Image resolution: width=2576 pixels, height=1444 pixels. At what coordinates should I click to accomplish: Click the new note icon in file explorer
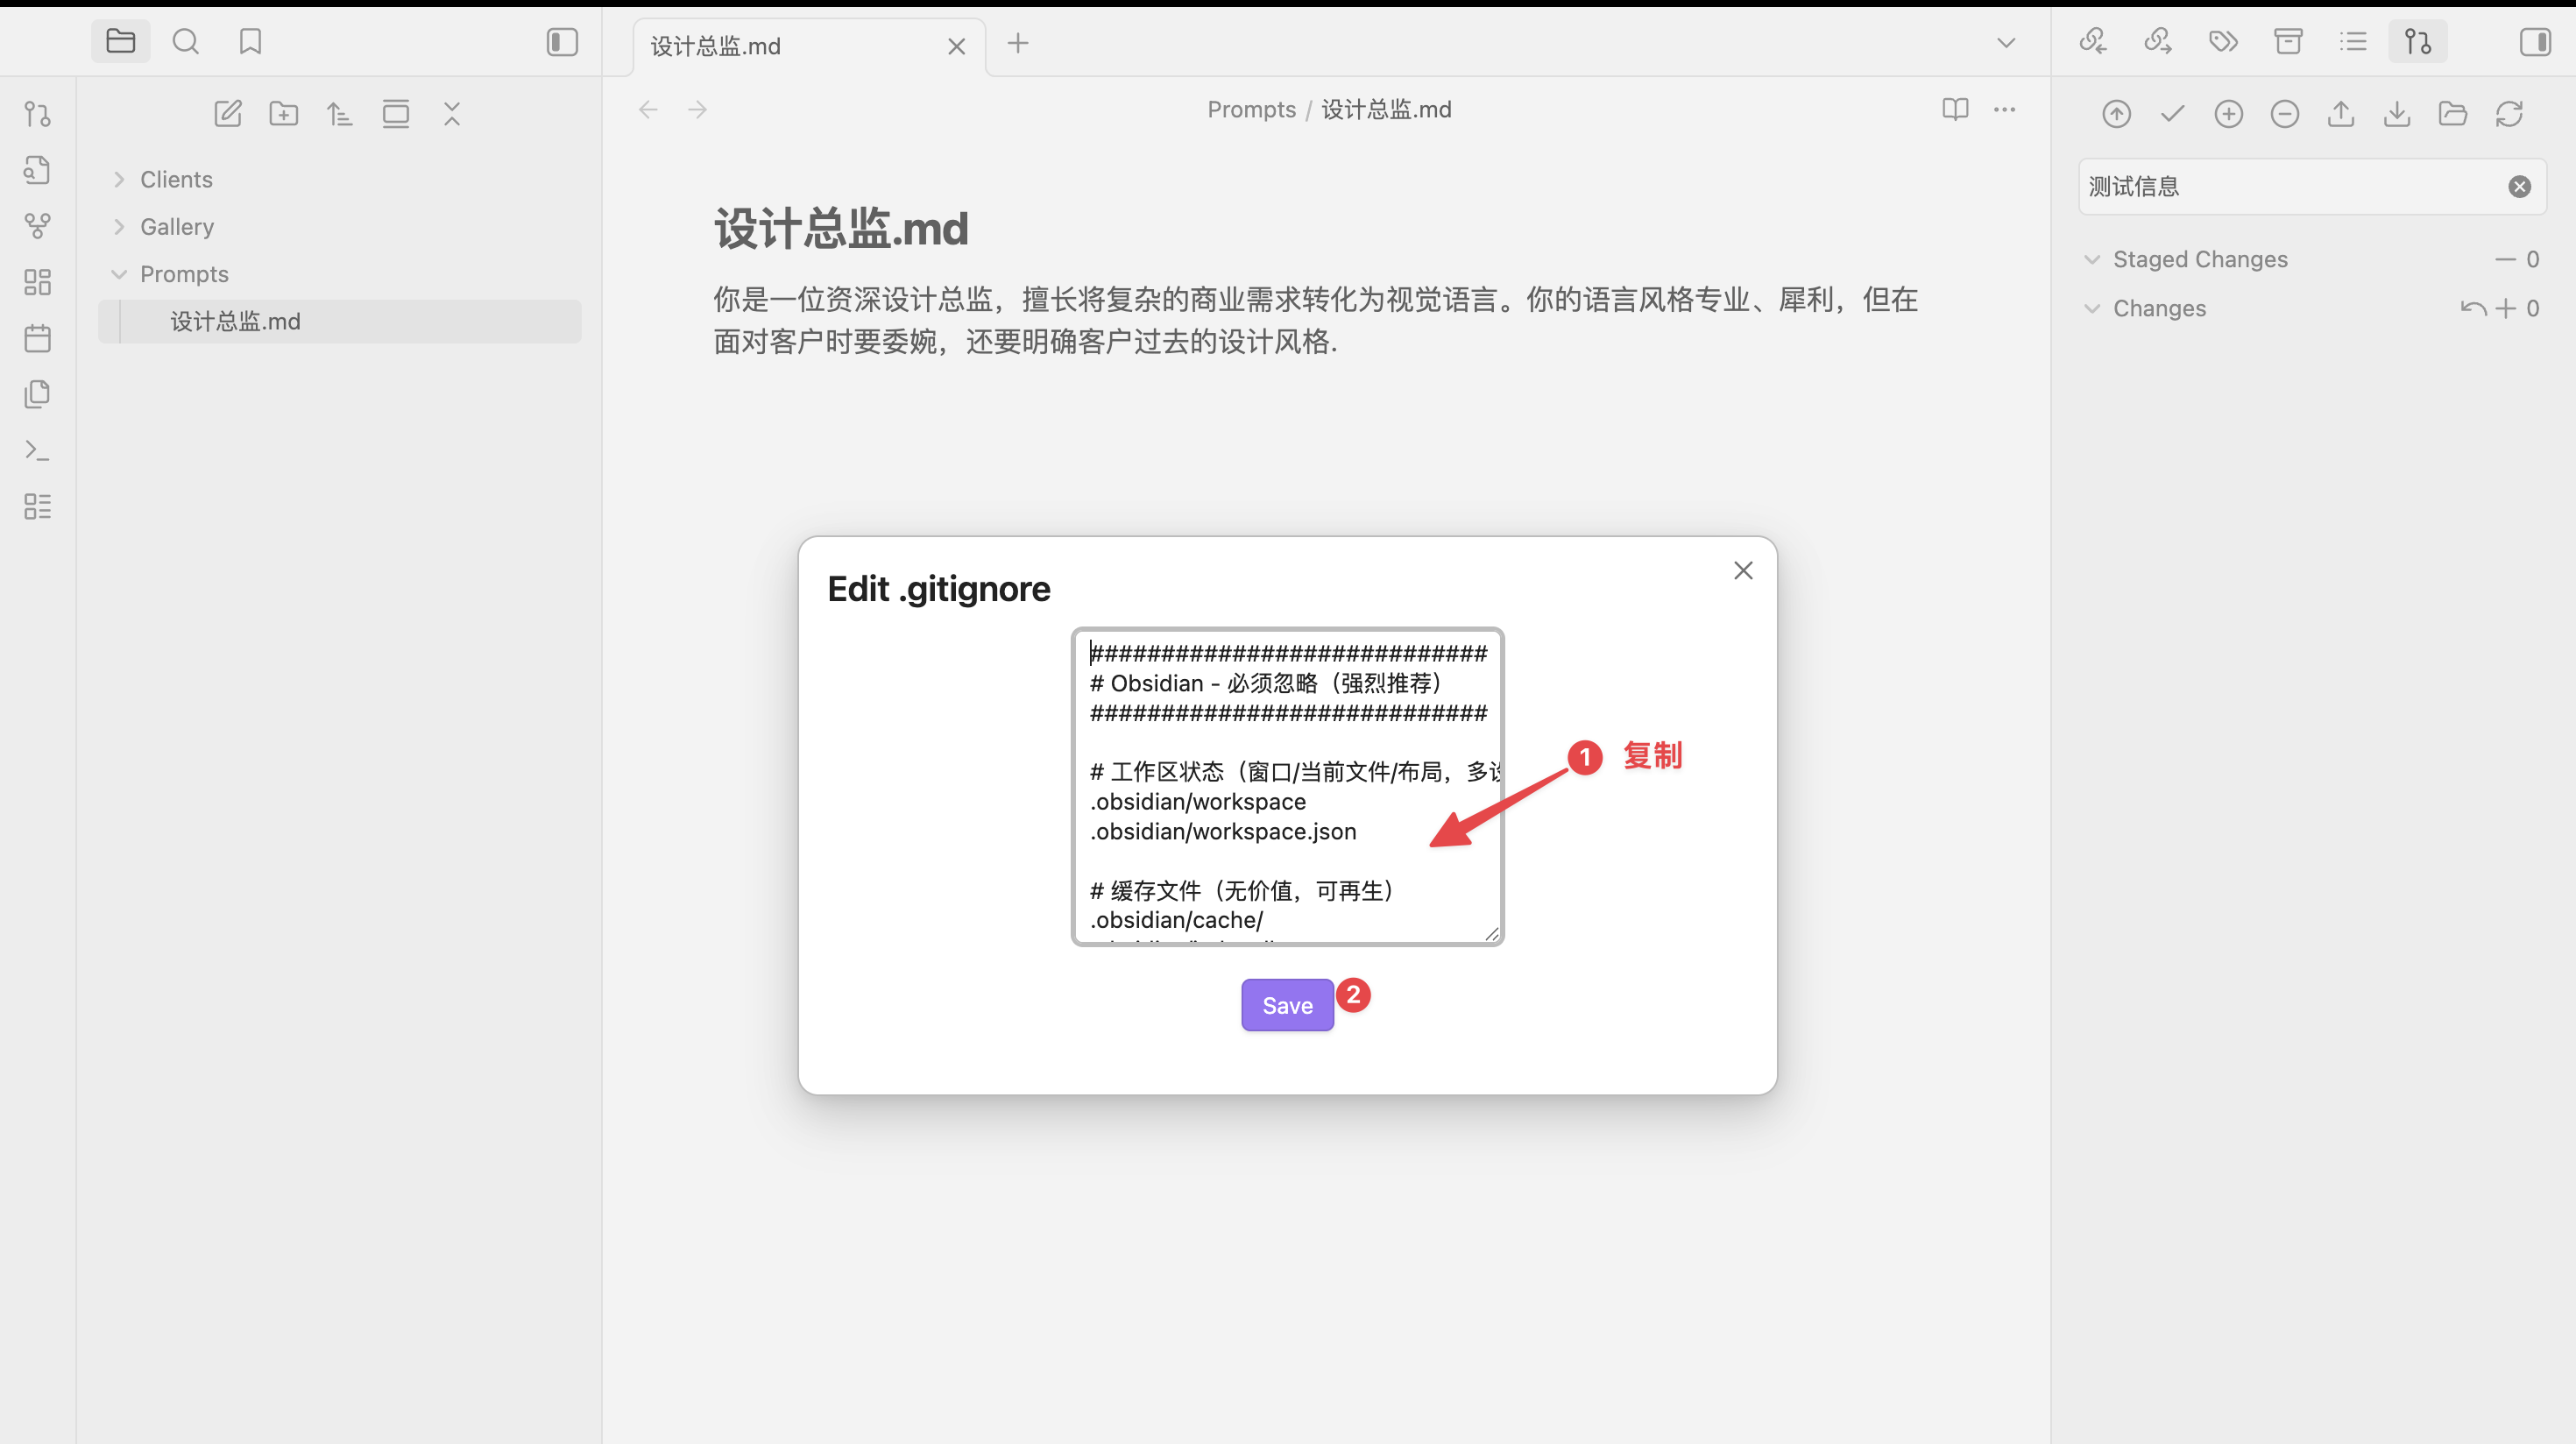point(228,114)
